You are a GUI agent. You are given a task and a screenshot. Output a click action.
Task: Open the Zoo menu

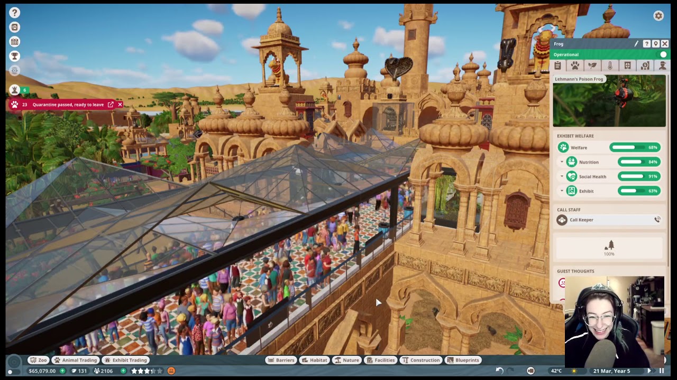click(x=38, y=360)
